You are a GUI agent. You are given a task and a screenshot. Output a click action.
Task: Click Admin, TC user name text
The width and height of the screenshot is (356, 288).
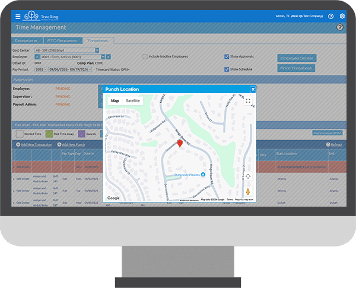(x=299, y=16)
